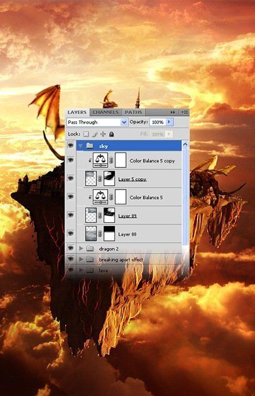Screen dimensions: 255x396
Task: Toggle mask link on Layer 89
Action: [x=100, y=215]
